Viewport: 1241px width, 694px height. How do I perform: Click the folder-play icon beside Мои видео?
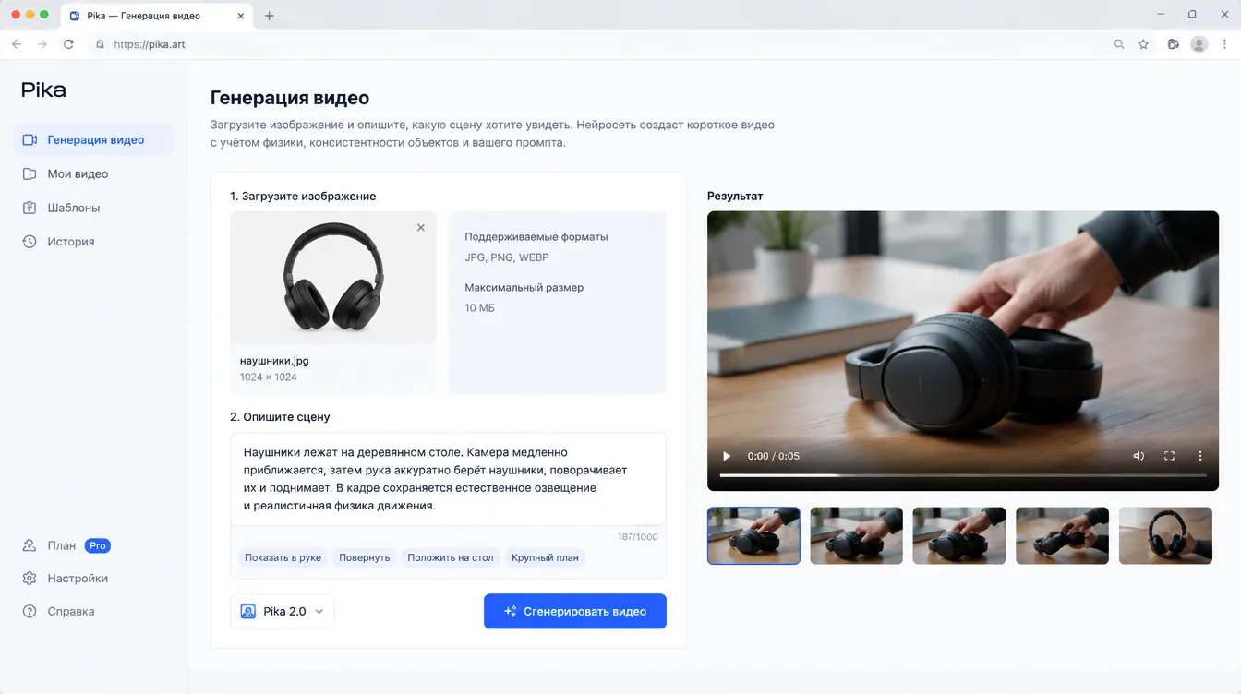coord(30,173)
